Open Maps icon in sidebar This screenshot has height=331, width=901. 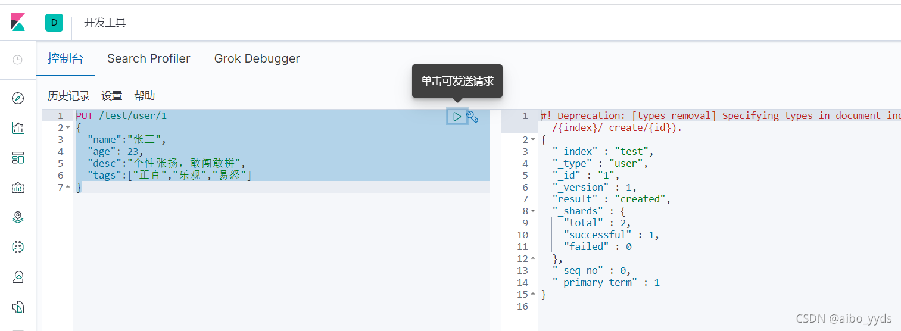[x=18, y=217]
